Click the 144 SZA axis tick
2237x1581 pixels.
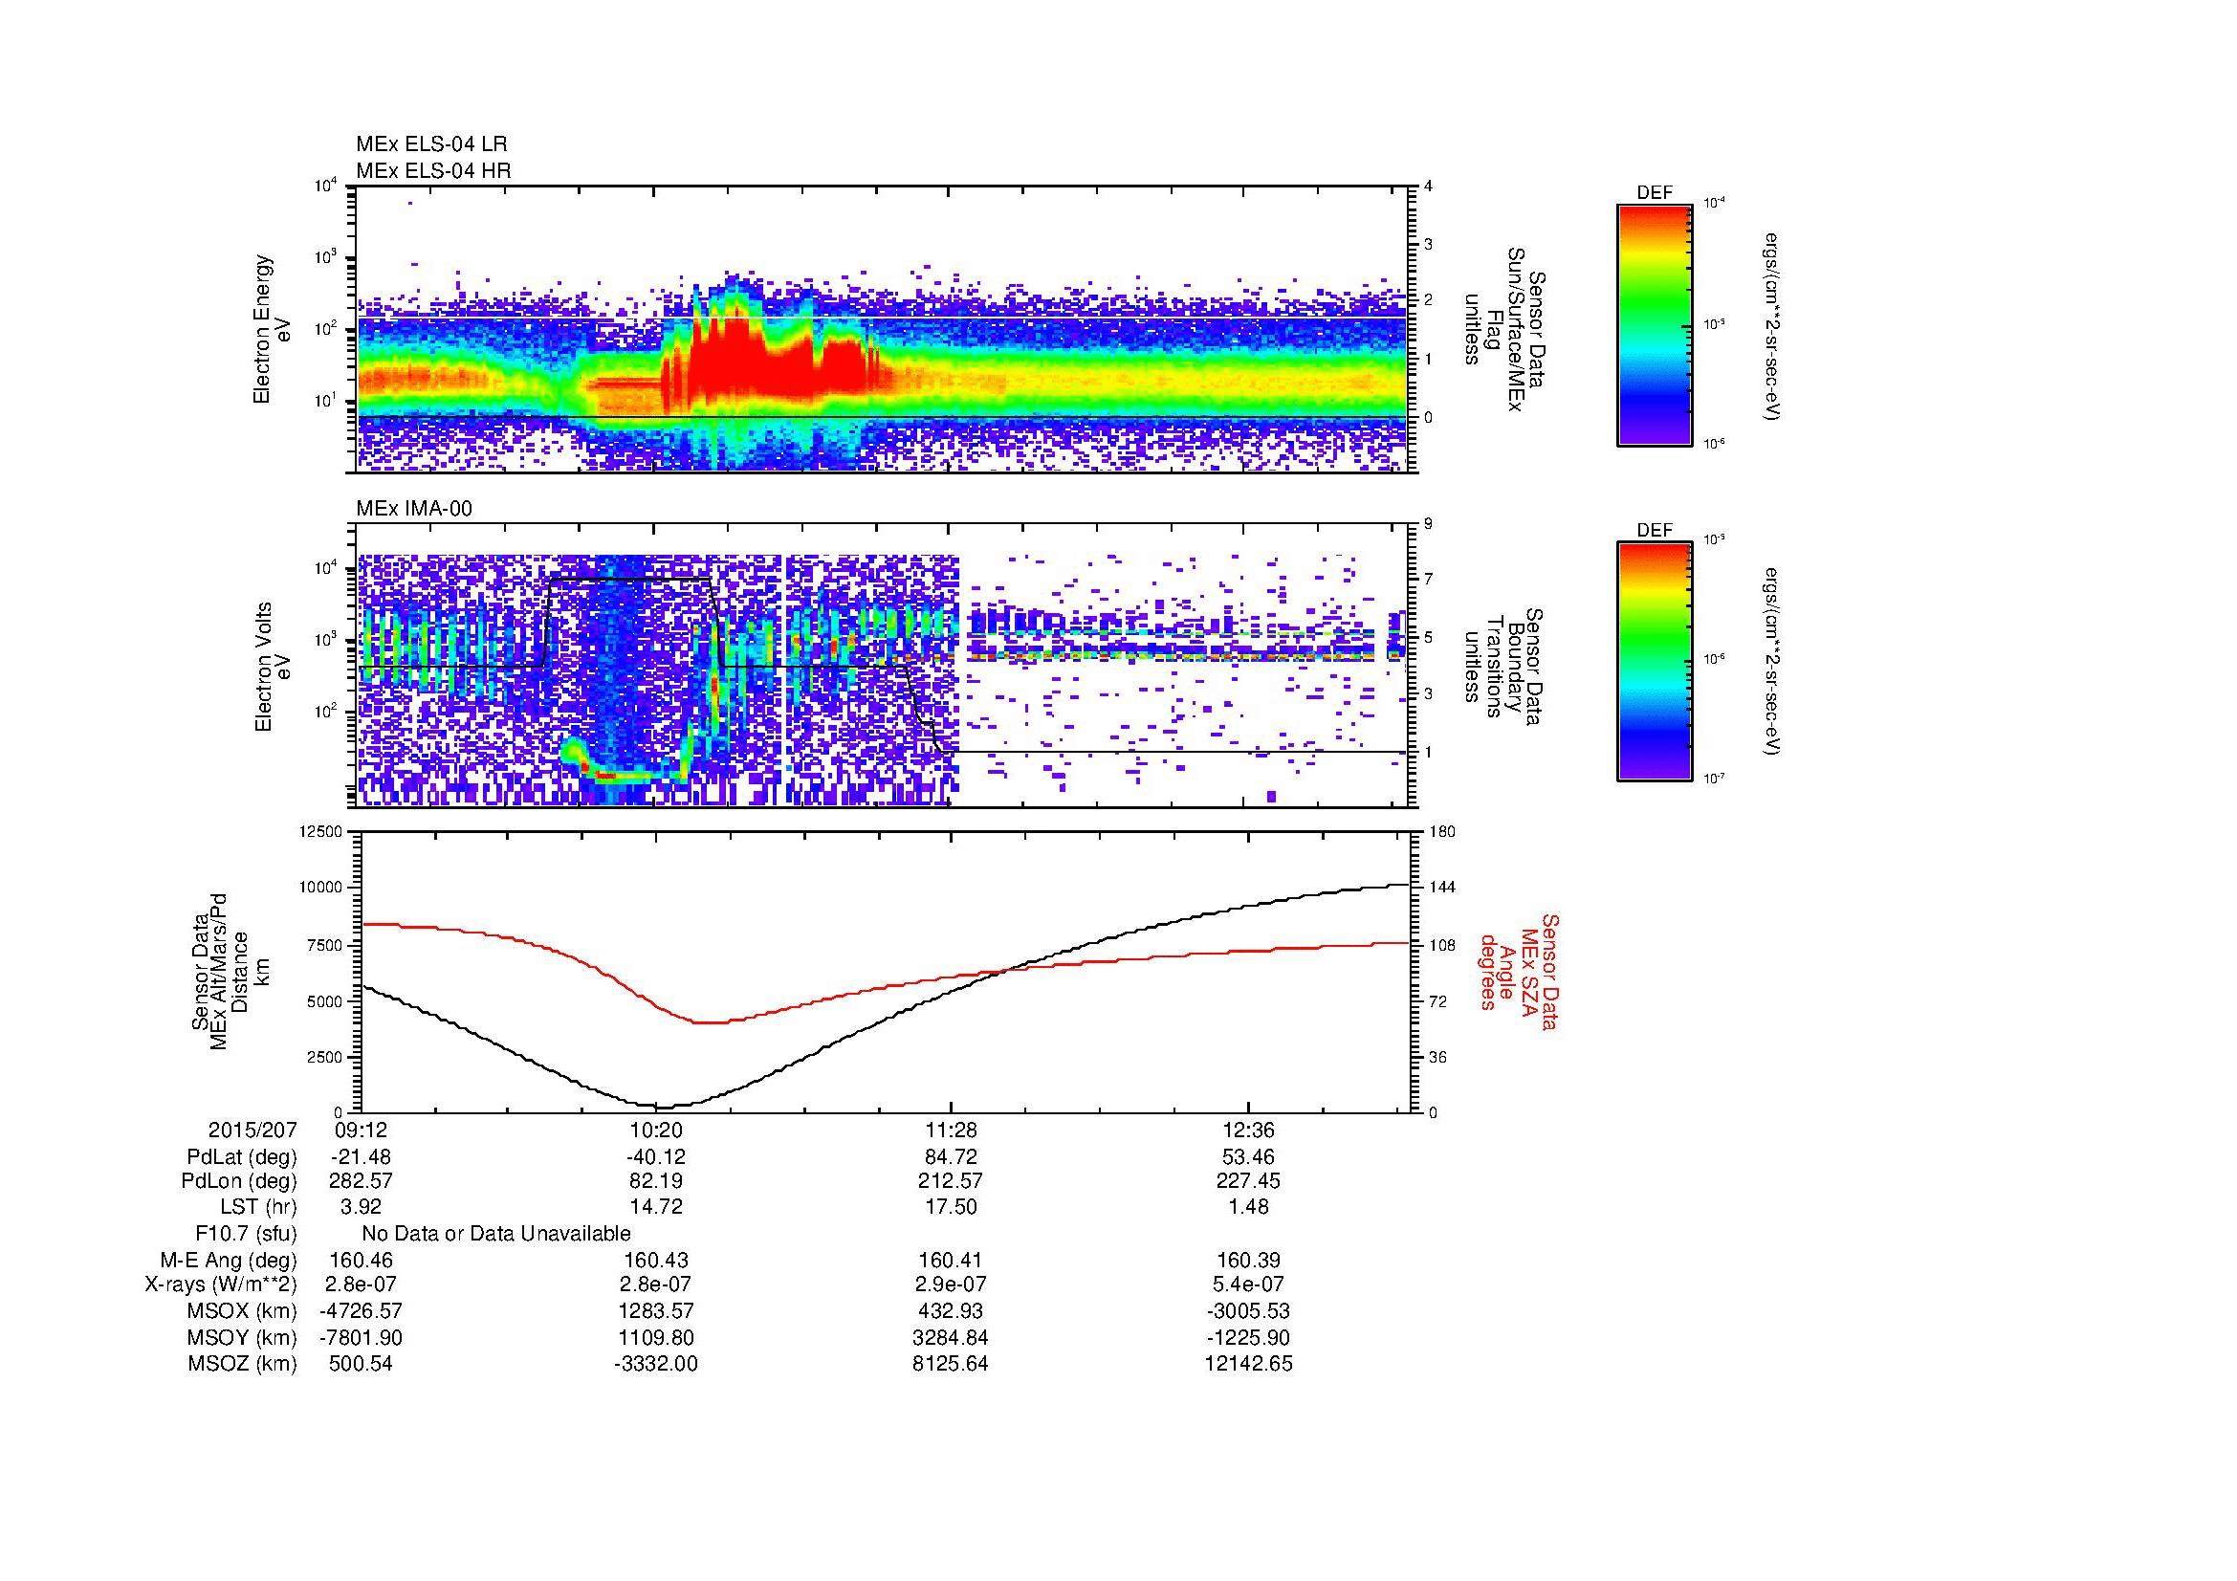click(1441, 889)
